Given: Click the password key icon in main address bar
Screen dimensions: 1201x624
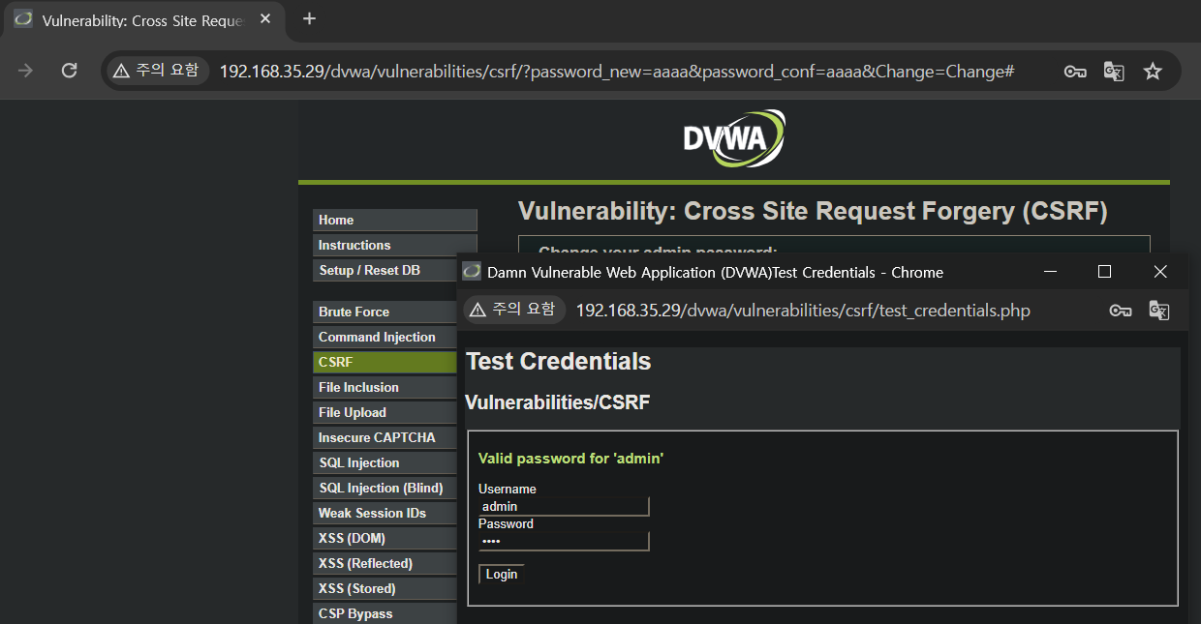Looking at the screenshot, I should click(1075, 72).
